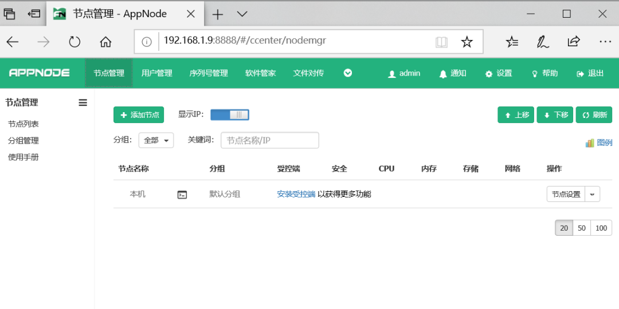This screenshot has height=309, width=619.
Task: Click the 内存 column header
Action: 429,169
